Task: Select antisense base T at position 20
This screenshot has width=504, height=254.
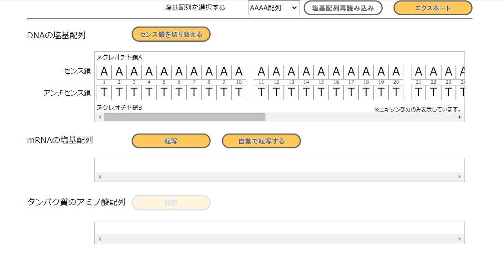Action: coord(396,93)
